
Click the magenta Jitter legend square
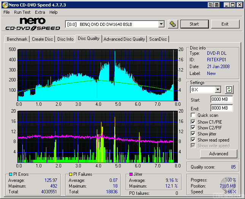click(131, 174)
